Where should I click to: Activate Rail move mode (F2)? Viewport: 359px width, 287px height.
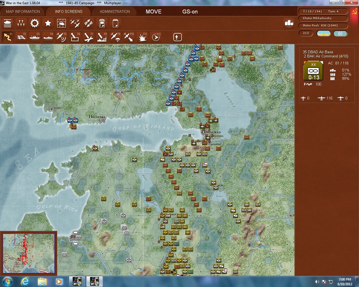click(x=21, y=37)
